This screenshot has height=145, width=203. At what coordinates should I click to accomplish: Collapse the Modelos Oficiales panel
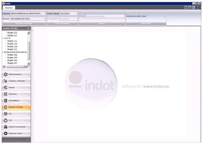(x=28, y=29)
